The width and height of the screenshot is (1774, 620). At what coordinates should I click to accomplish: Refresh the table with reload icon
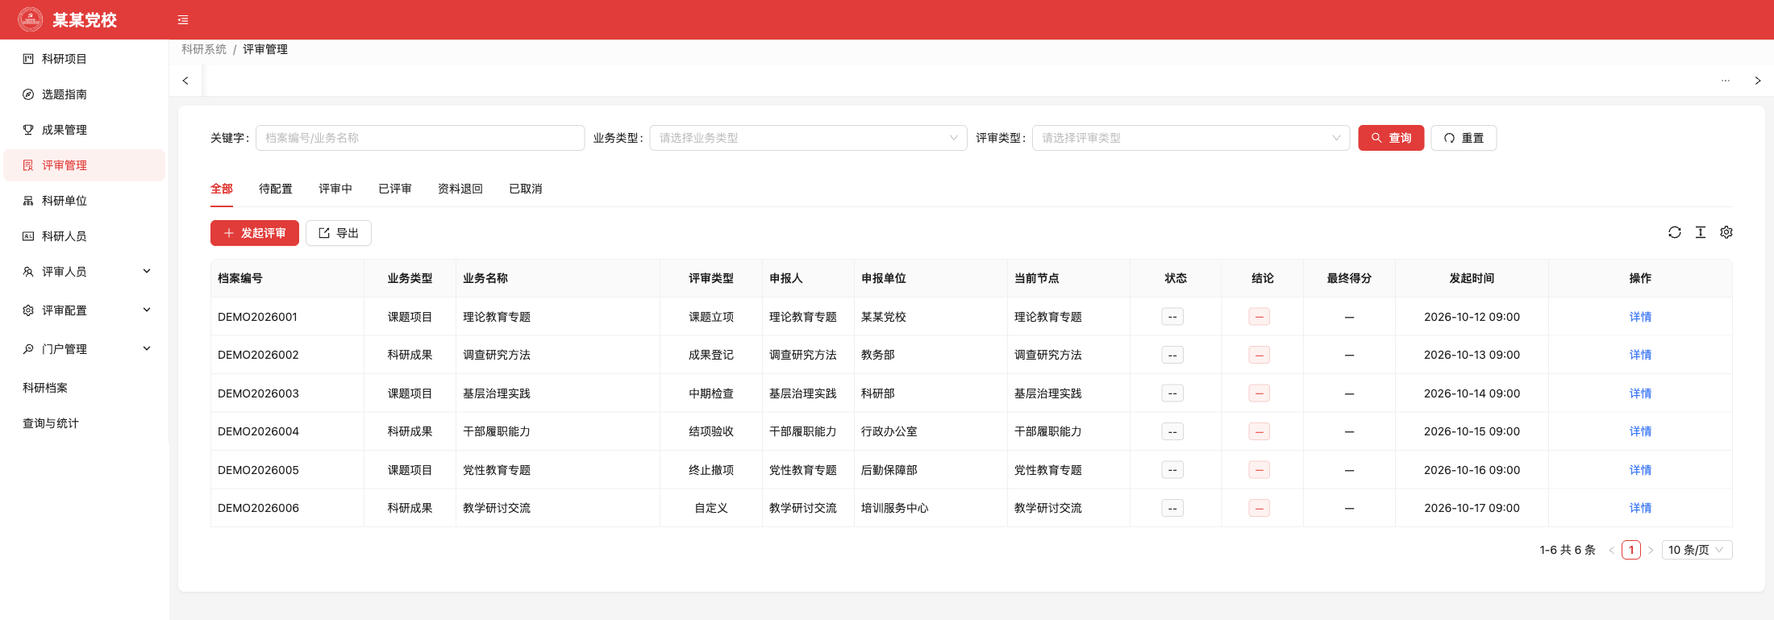pyautogui.click(x=1675, y=232)
